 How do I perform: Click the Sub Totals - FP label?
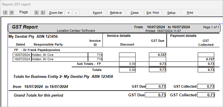[89, 64]
